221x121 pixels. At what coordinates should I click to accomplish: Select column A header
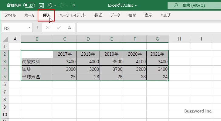(x=15, y=39)
